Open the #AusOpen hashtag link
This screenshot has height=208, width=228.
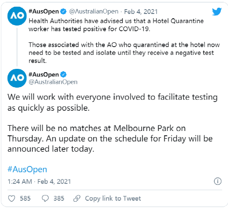point(27,169)
